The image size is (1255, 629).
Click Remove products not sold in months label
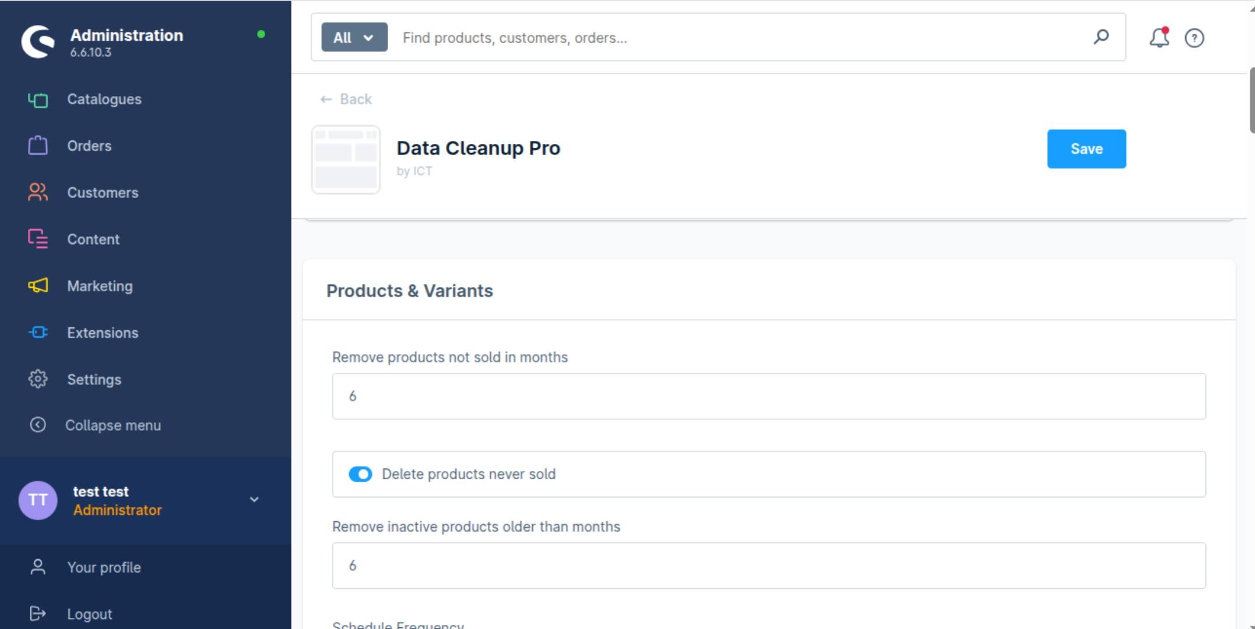pyautogui.click(x=450, y=357)
